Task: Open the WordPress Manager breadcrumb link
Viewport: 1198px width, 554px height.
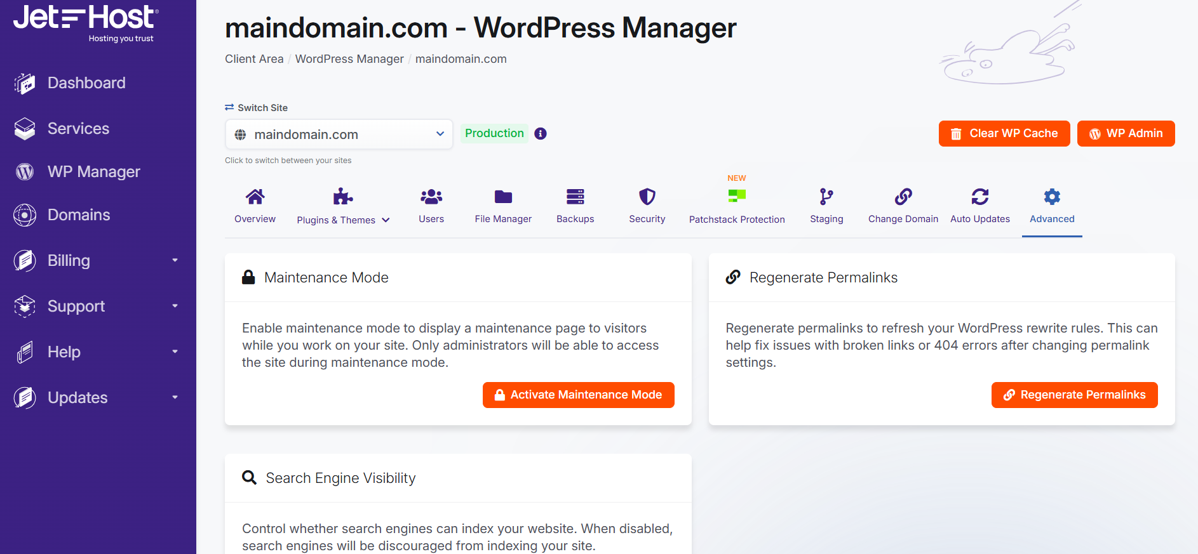Action: (349, 59)
